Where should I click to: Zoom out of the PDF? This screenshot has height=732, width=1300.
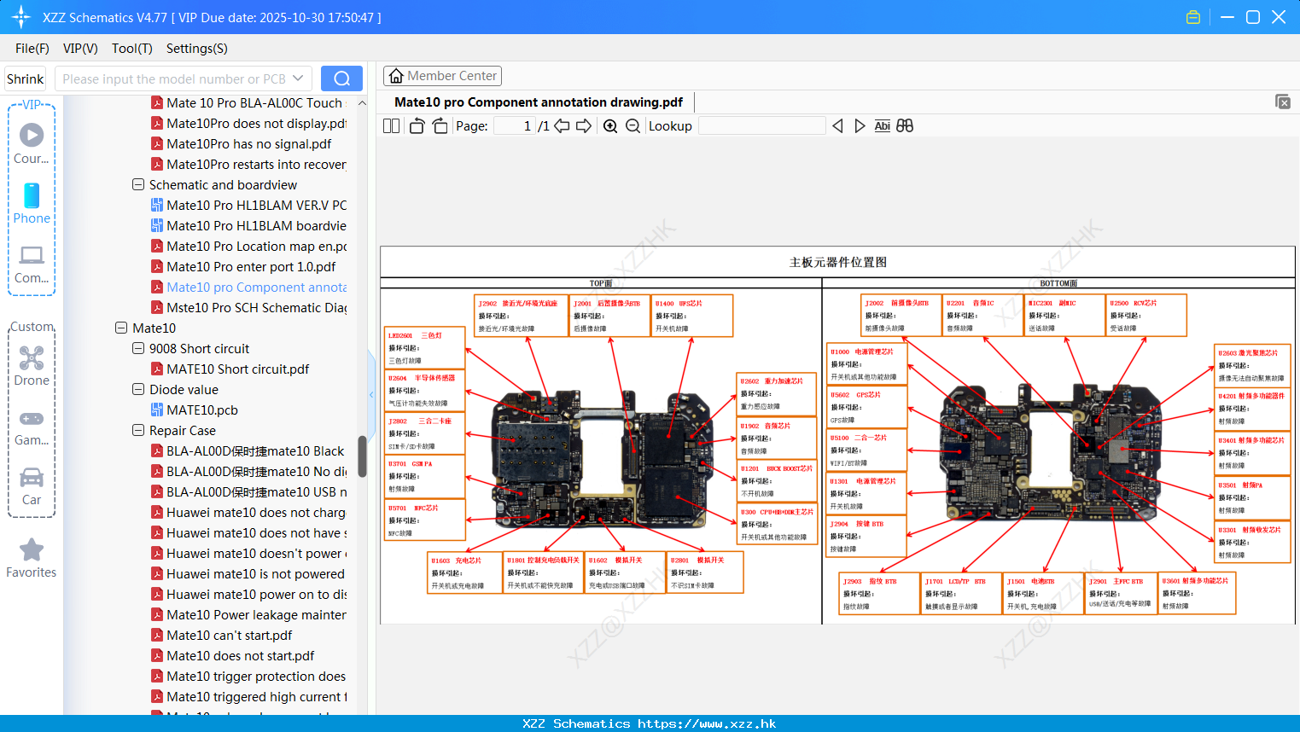click(633, 126)
